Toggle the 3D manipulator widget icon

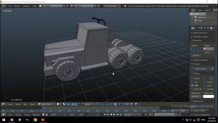(x=73, y=104)
